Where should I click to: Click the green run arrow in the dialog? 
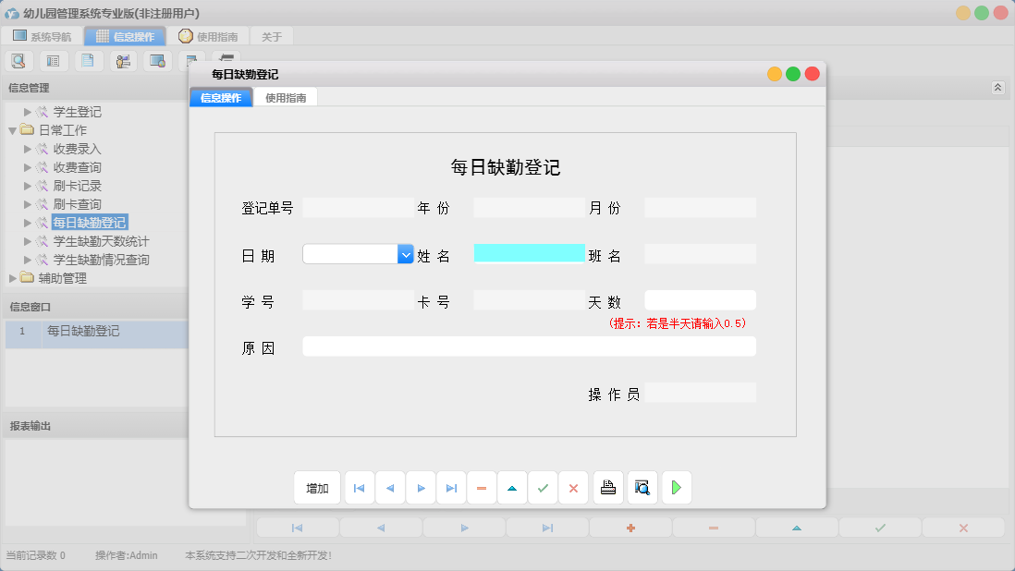(676, 487)
